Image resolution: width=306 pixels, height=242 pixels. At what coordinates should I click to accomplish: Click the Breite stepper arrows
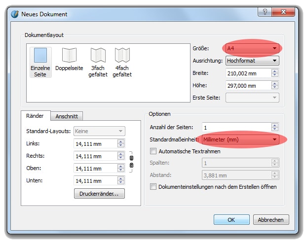275,73
